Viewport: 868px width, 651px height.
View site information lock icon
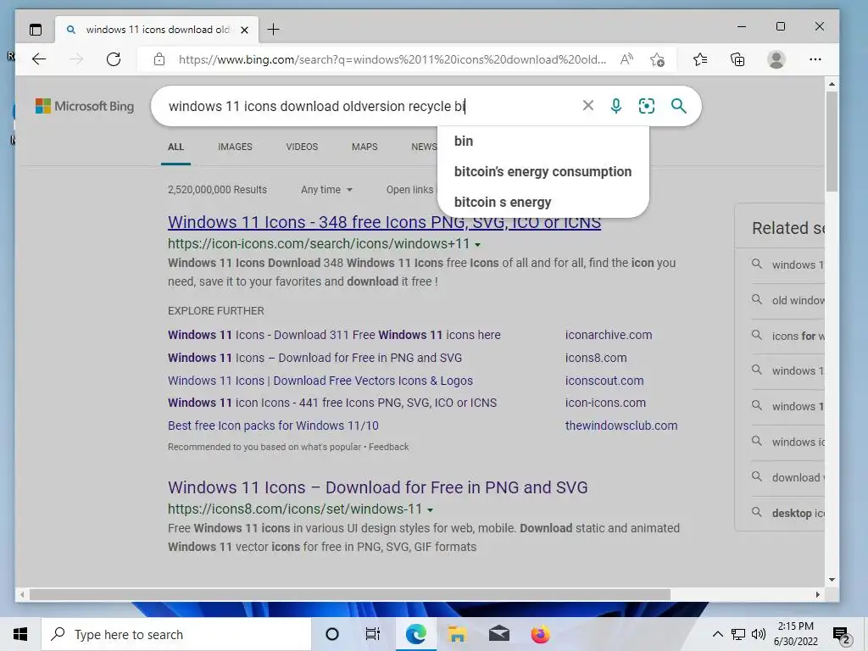159,59
